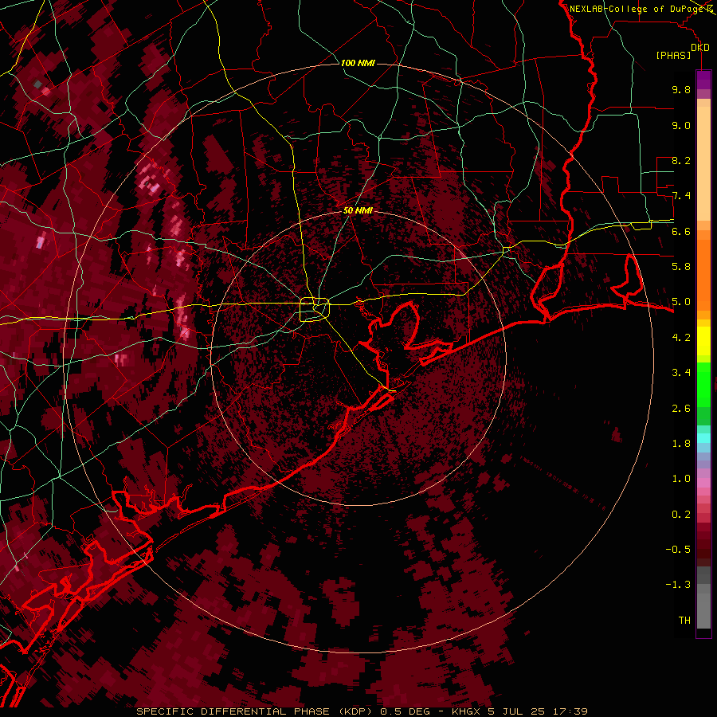This screenshot has height=717, width=717.
Task: Click the [PHAS] unit label
Action: click(673, 56)
